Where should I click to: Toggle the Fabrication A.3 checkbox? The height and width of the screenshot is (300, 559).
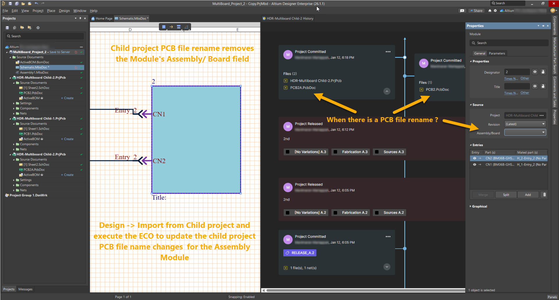(335, 152)
